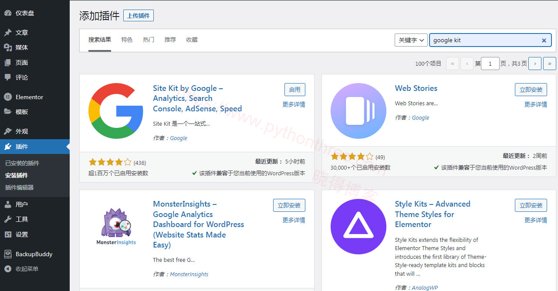Click 立即安装 for MonsterInsights
The width and height of the screenshot is (558, 291).
click(289, 205)
